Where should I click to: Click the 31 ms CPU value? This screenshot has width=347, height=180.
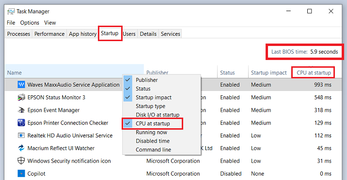click(324, 161)
